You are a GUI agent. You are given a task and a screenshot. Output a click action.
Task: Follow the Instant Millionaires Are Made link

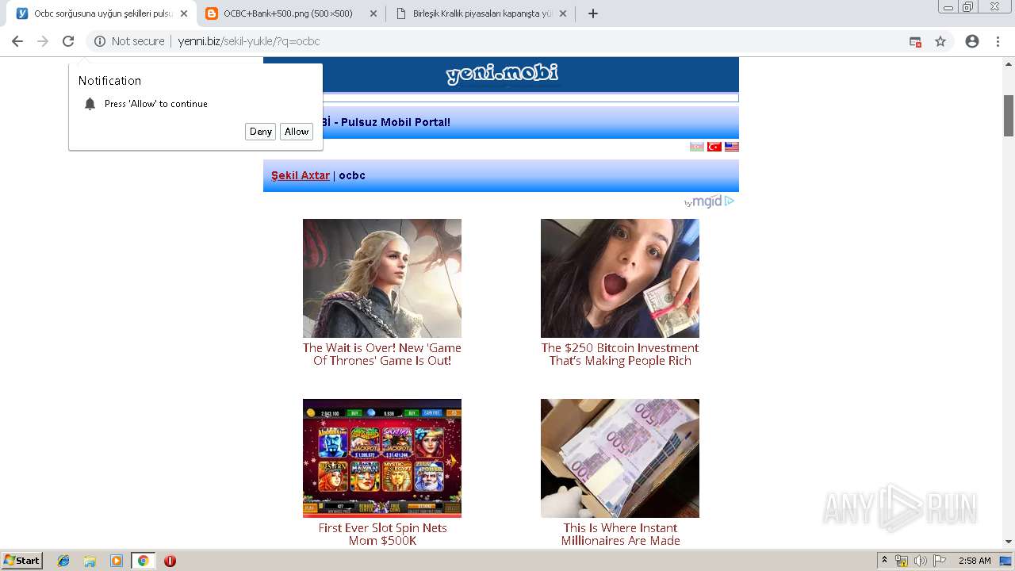click(x=620, y=535)
